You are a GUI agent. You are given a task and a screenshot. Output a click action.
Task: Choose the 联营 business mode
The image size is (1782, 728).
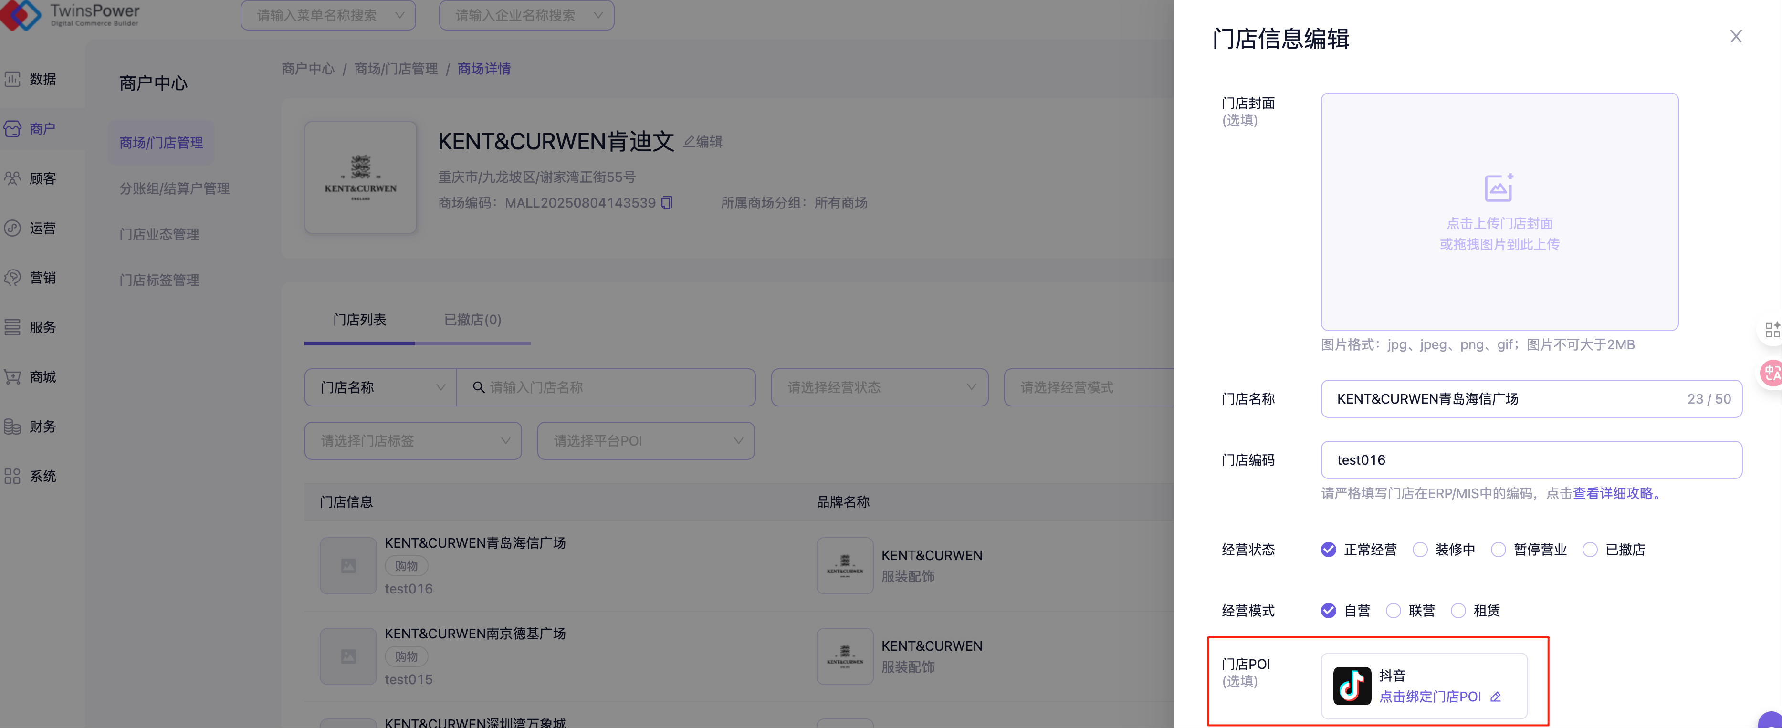tap(1393, 611)
